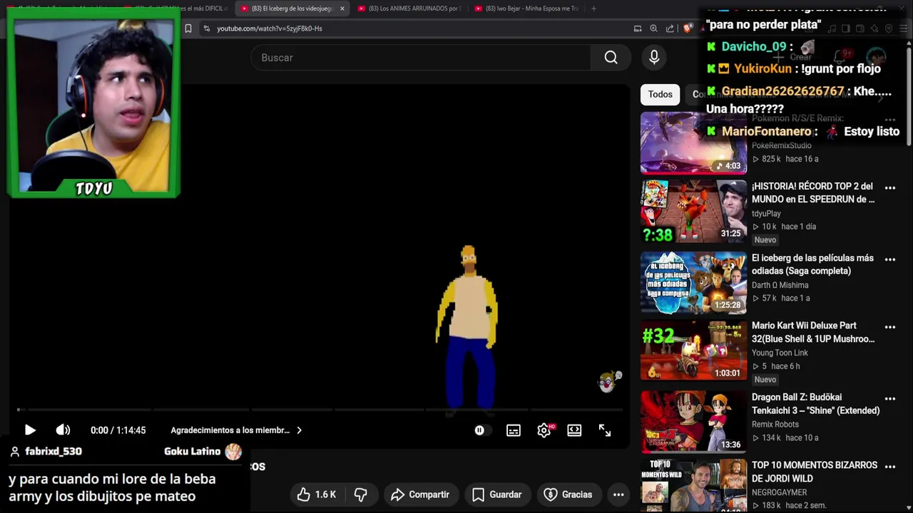Open 'TOP 10 MOMENTOS BIZARROS DE JORDI WILD' title
The width and height of the screenshot is (913, 513).
pos(815,472)
